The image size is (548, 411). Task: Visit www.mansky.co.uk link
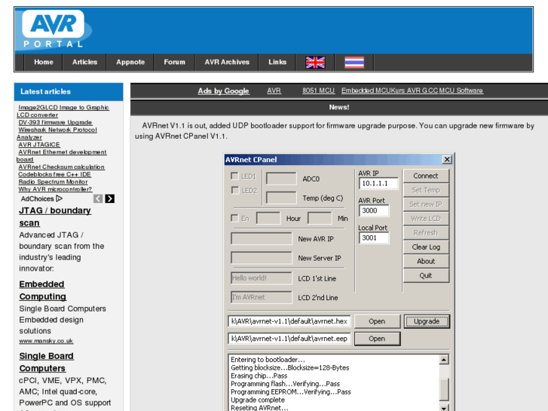click(46, 341)
